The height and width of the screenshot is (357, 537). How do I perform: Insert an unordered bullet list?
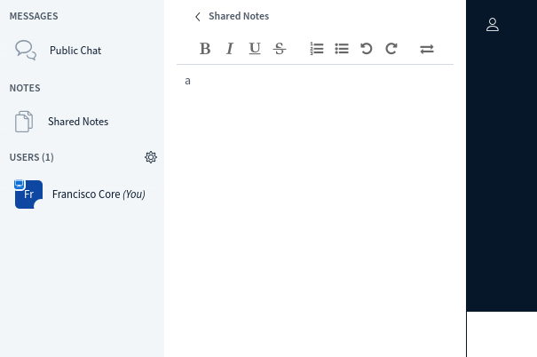342,49
